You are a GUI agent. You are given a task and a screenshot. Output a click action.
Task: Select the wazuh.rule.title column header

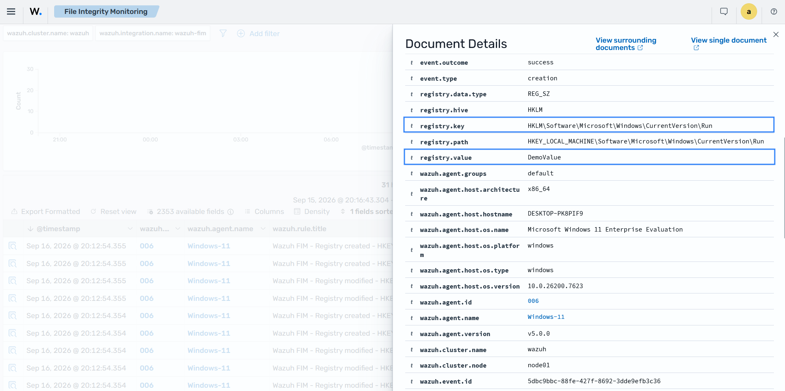[299, 229]
